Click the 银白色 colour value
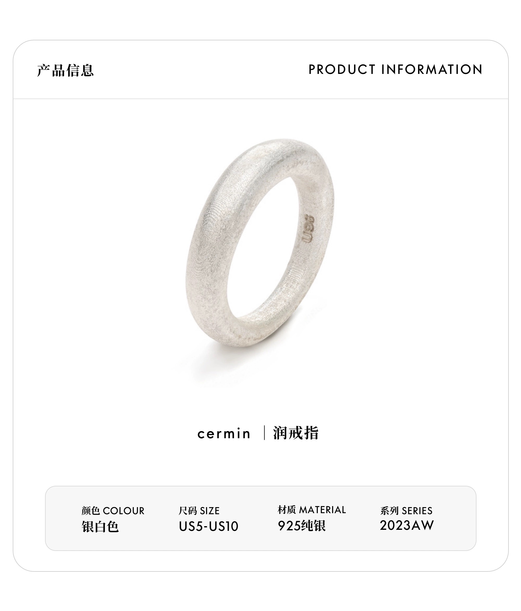The width and height of the screenshot is (521, 611). click(100, 527)
